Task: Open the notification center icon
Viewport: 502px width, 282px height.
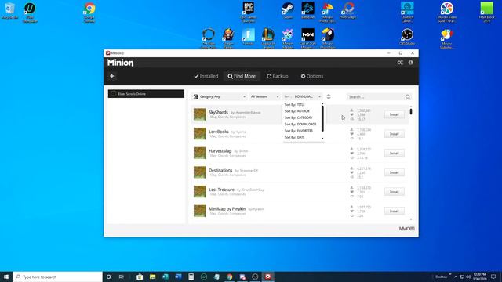Action: click(x=493, y=277)
